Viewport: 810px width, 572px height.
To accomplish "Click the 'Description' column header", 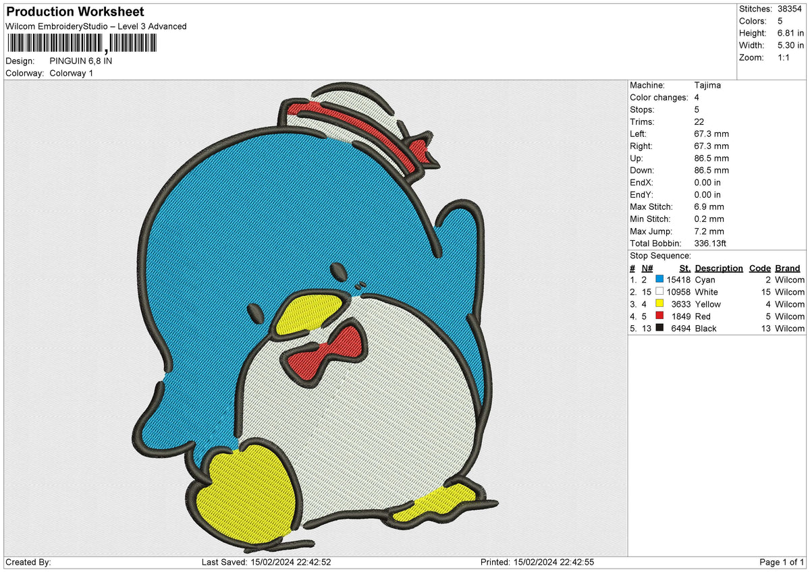I will pos(719,268).
